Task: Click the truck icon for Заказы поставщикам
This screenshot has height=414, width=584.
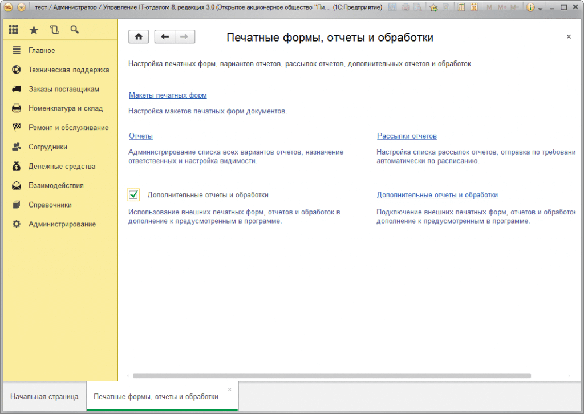Action: 17,89
